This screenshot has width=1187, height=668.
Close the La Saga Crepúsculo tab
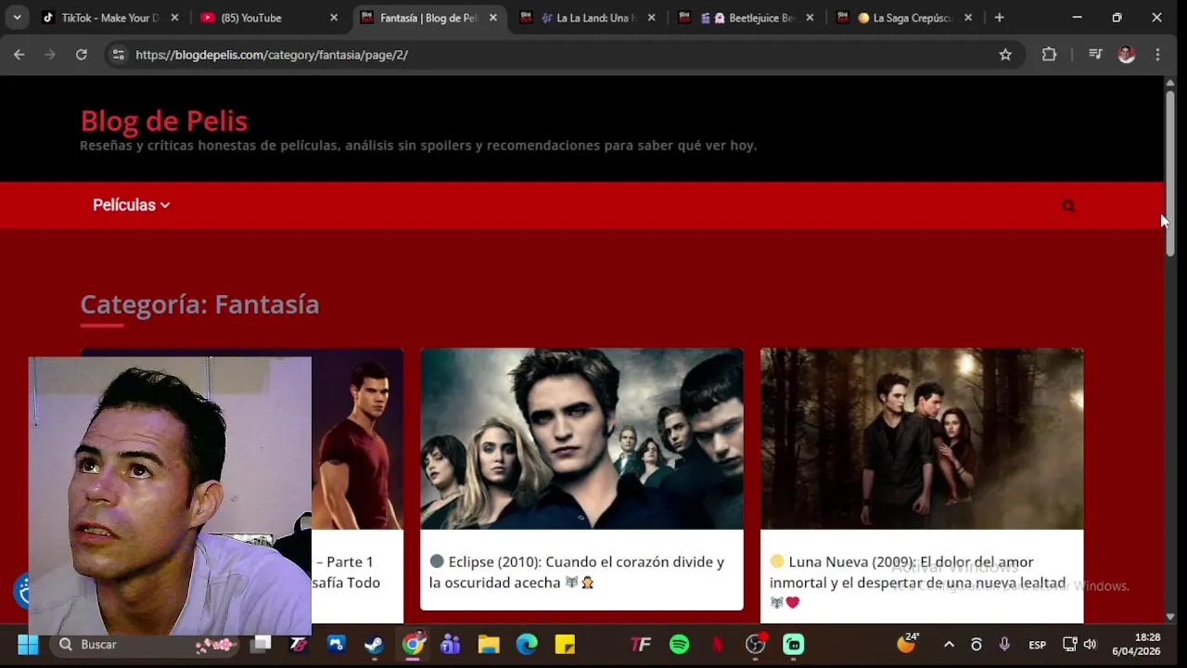968,18
